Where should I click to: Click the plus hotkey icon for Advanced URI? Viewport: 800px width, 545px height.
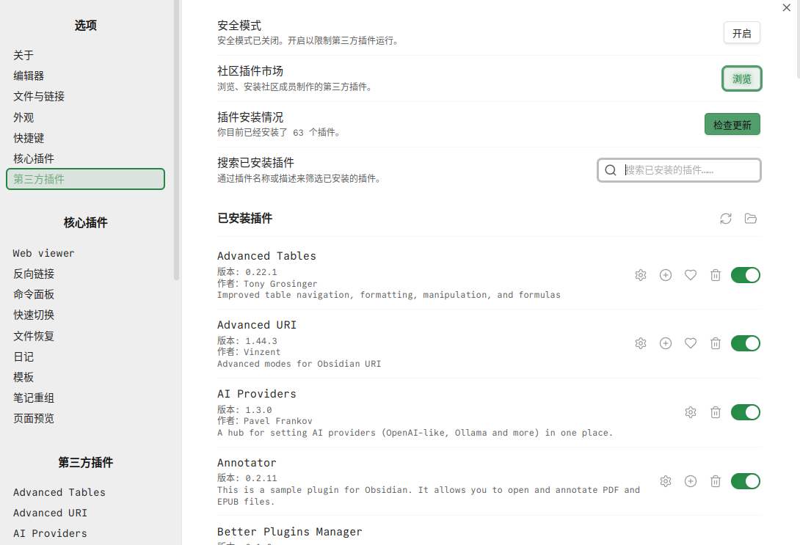point(666,343)
